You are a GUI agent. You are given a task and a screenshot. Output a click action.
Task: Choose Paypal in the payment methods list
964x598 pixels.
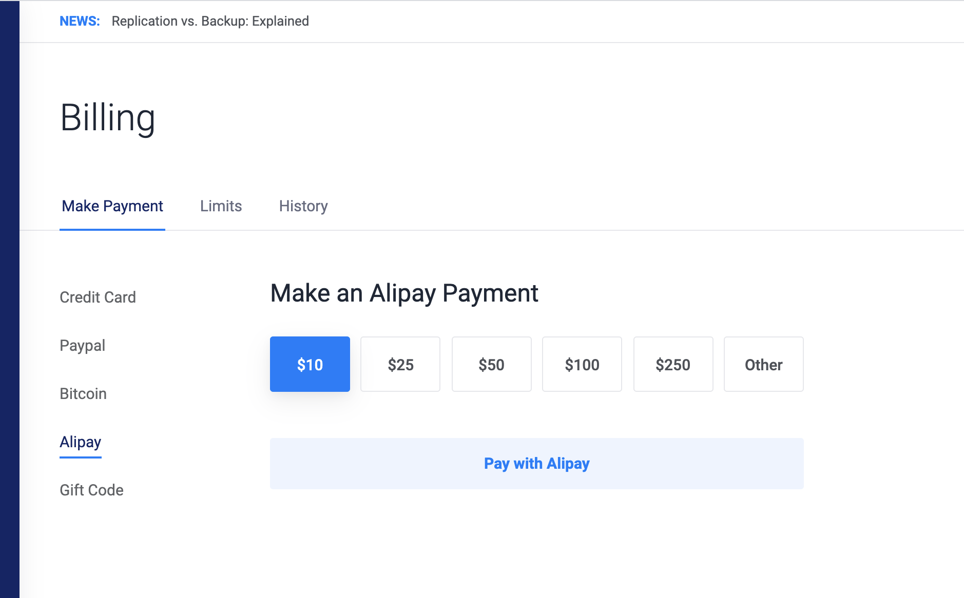coord(82,346)
